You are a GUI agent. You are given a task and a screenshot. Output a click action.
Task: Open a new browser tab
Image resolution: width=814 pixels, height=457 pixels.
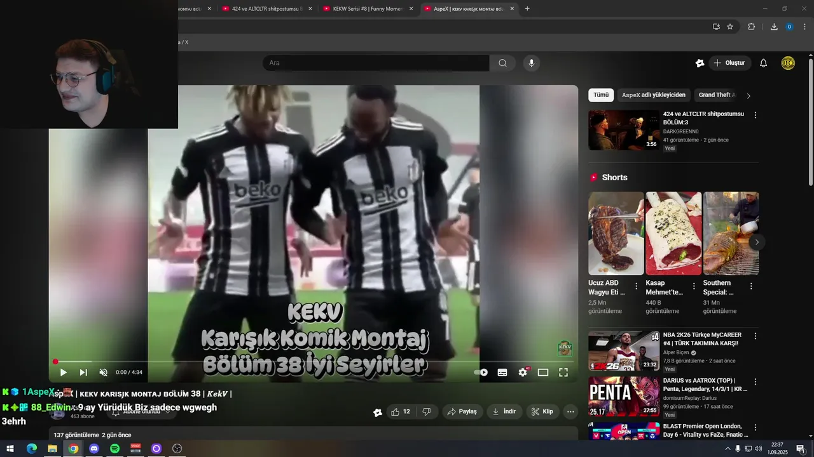[x=527, y=9]
